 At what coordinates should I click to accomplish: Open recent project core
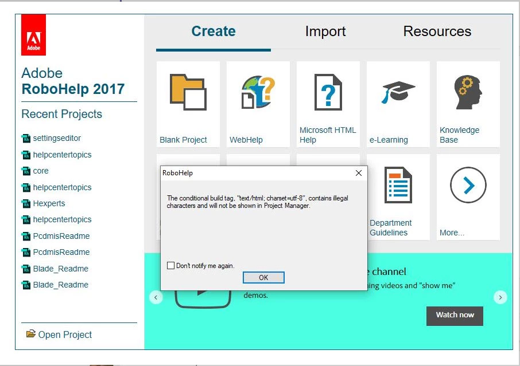pyautogui.click(x=41, y=171)
